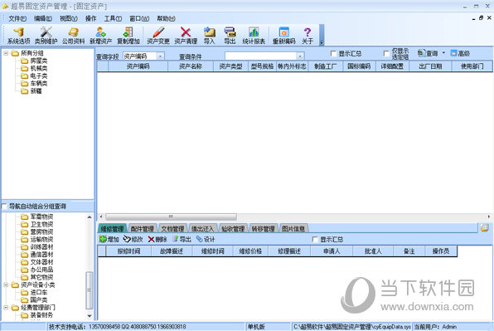Click 新增资产 add asset icon
The width and height of the screenshot is (494, 331).
[x=100, y=36]
